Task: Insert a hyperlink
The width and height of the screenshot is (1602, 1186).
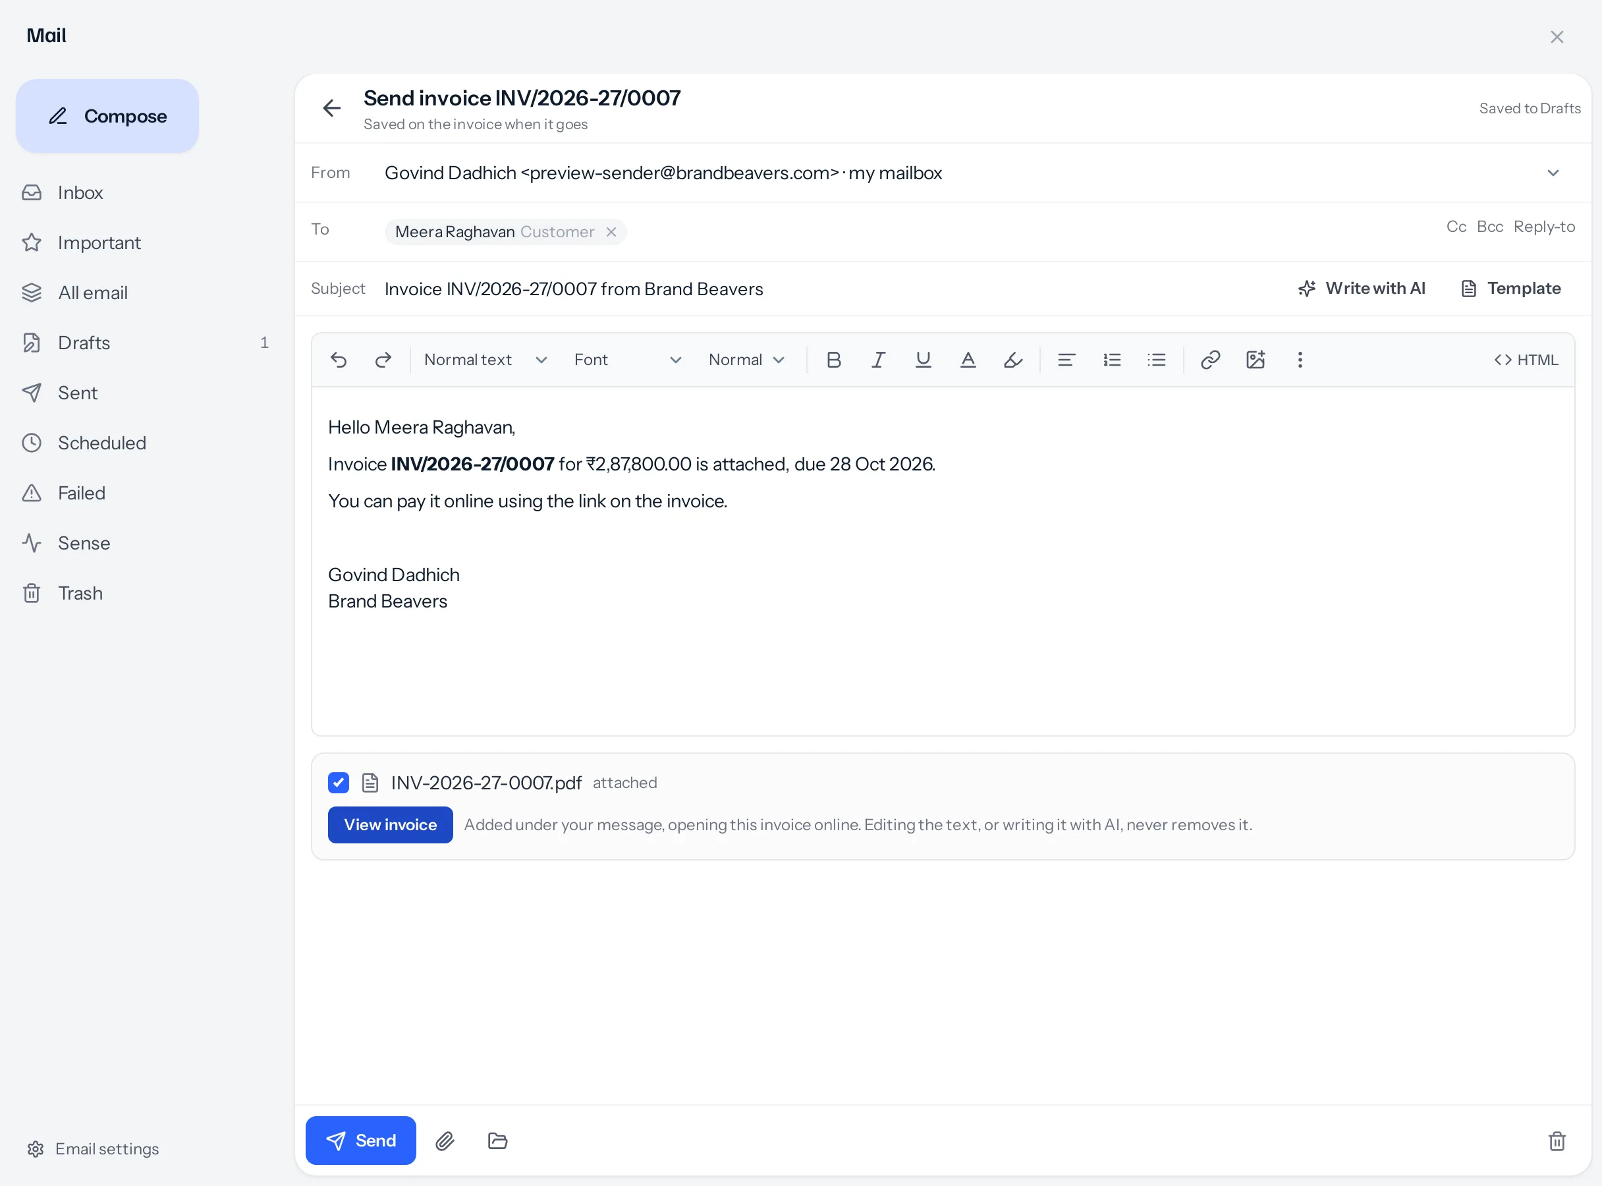Action: (1210, 360)
